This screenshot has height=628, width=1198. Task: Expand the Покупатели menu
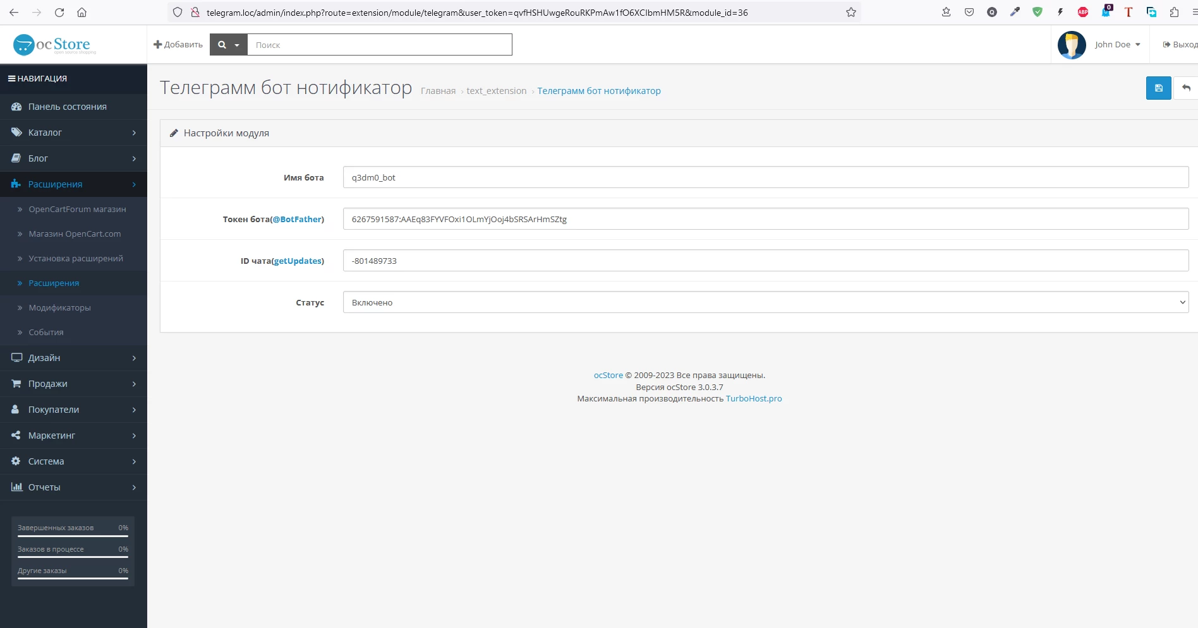tap(73, 410)
